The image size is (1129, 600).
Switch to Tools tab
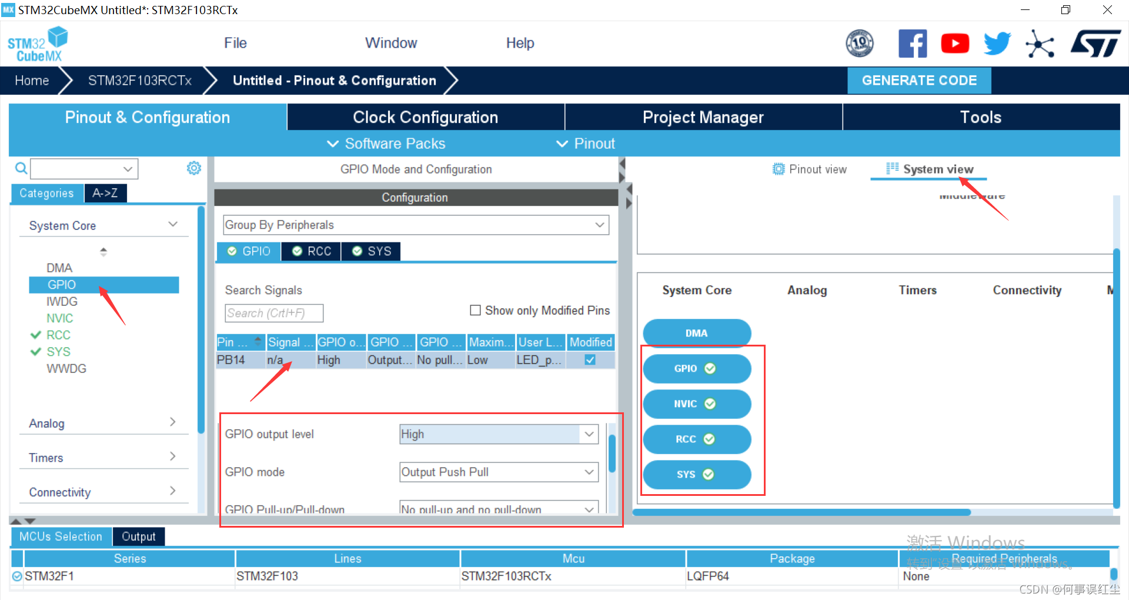[981, 117]
